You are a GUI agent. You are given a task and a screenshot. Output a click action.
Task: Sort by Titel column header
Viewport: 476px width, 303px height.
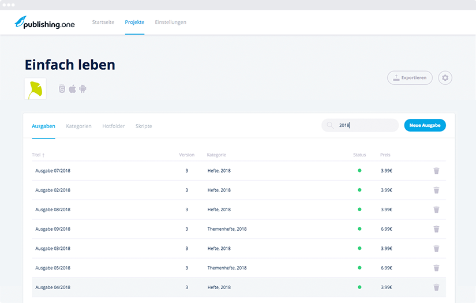point(38,155)
